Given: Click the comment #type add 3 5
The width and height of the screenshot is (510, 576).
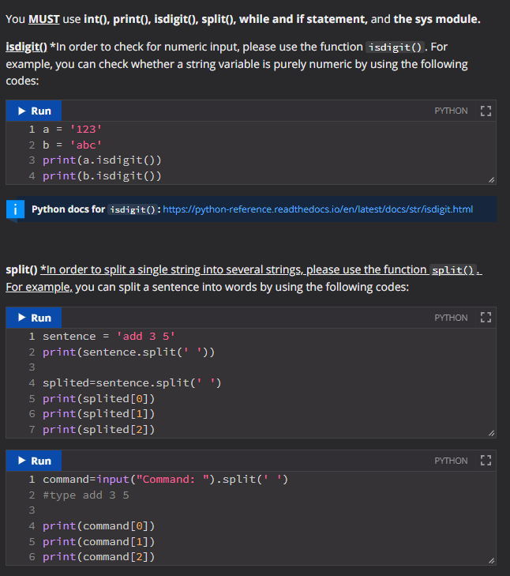Looking at the screenshot, I should (x=86, y=495).
